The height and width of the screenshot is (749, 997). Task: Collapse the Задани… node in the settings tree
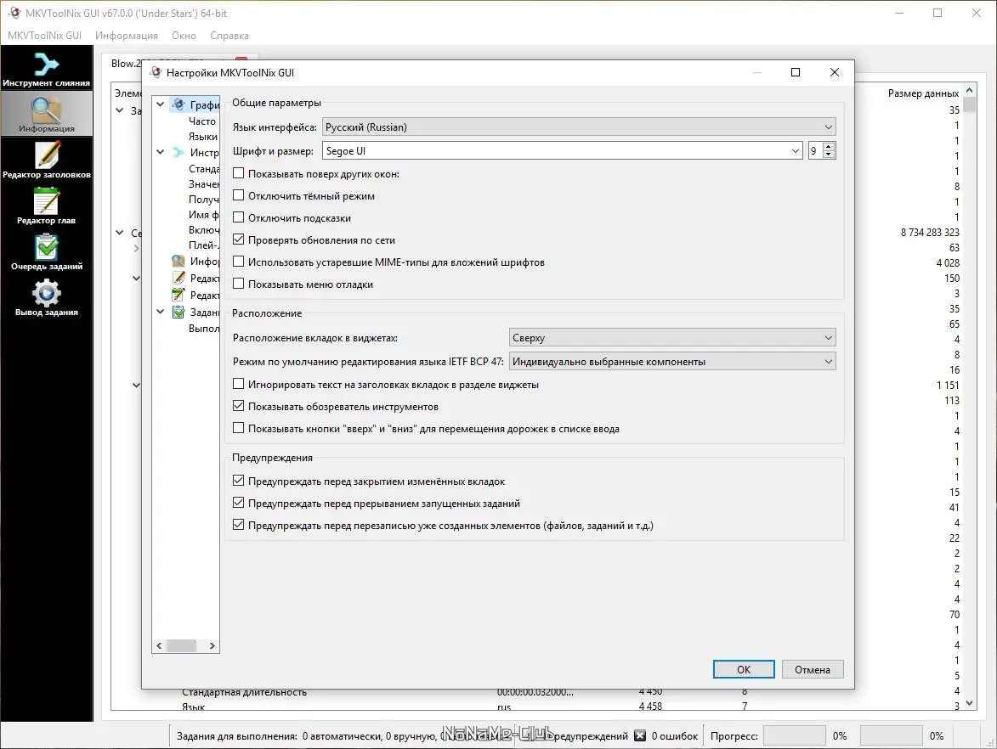tap(161, 312)
